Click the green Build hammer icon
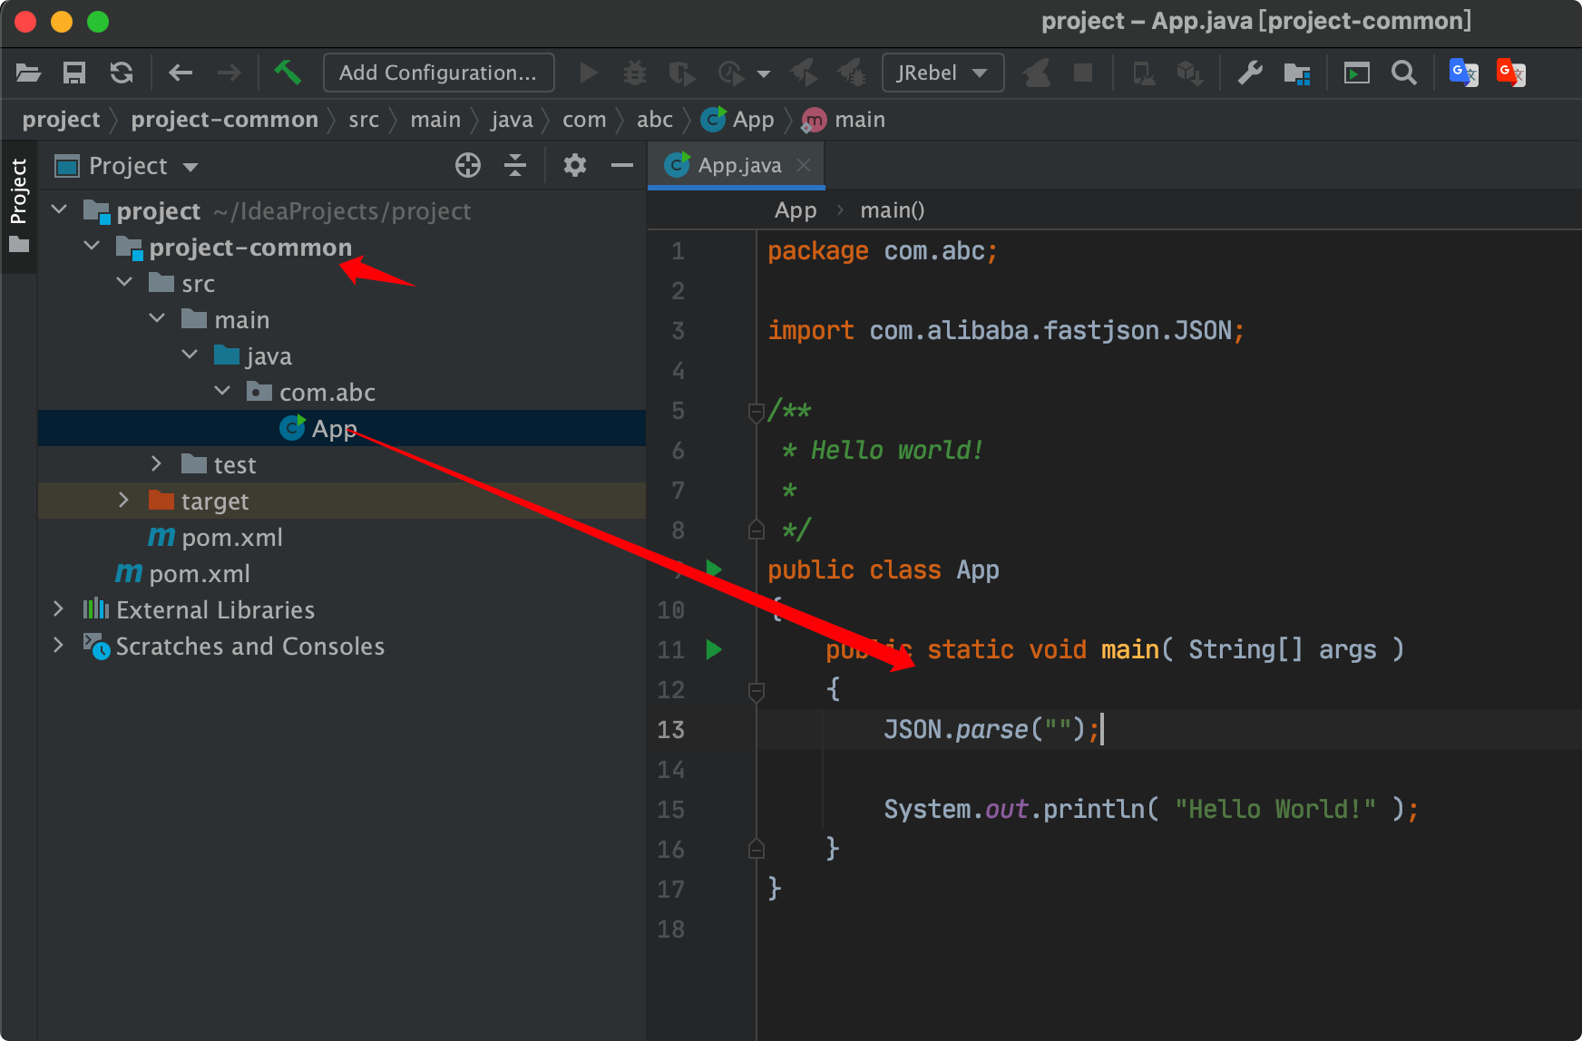This screenshot has width=1582, height=1041. [x=287, y=73]
